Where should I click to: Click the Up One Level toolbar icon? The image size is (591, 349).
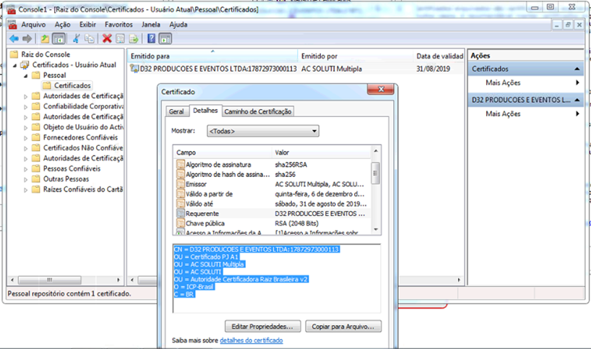click(45, 38)
